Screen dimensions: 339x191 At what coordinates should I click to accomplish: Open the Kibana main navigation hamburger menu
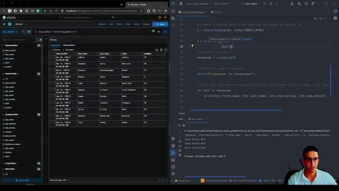point(4,24)
